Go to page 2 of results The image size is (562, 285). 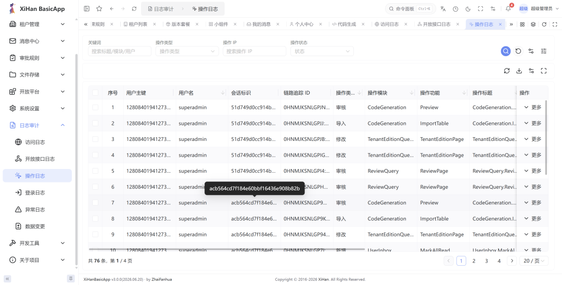(x=474, y=261)
